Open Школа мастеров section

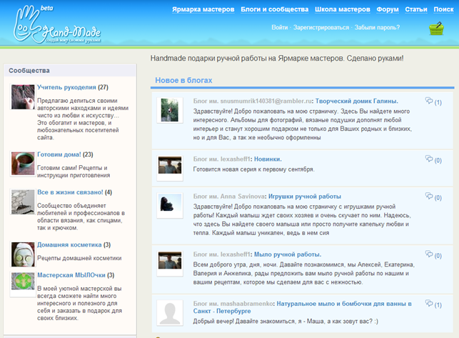click(x=343, y=9)
